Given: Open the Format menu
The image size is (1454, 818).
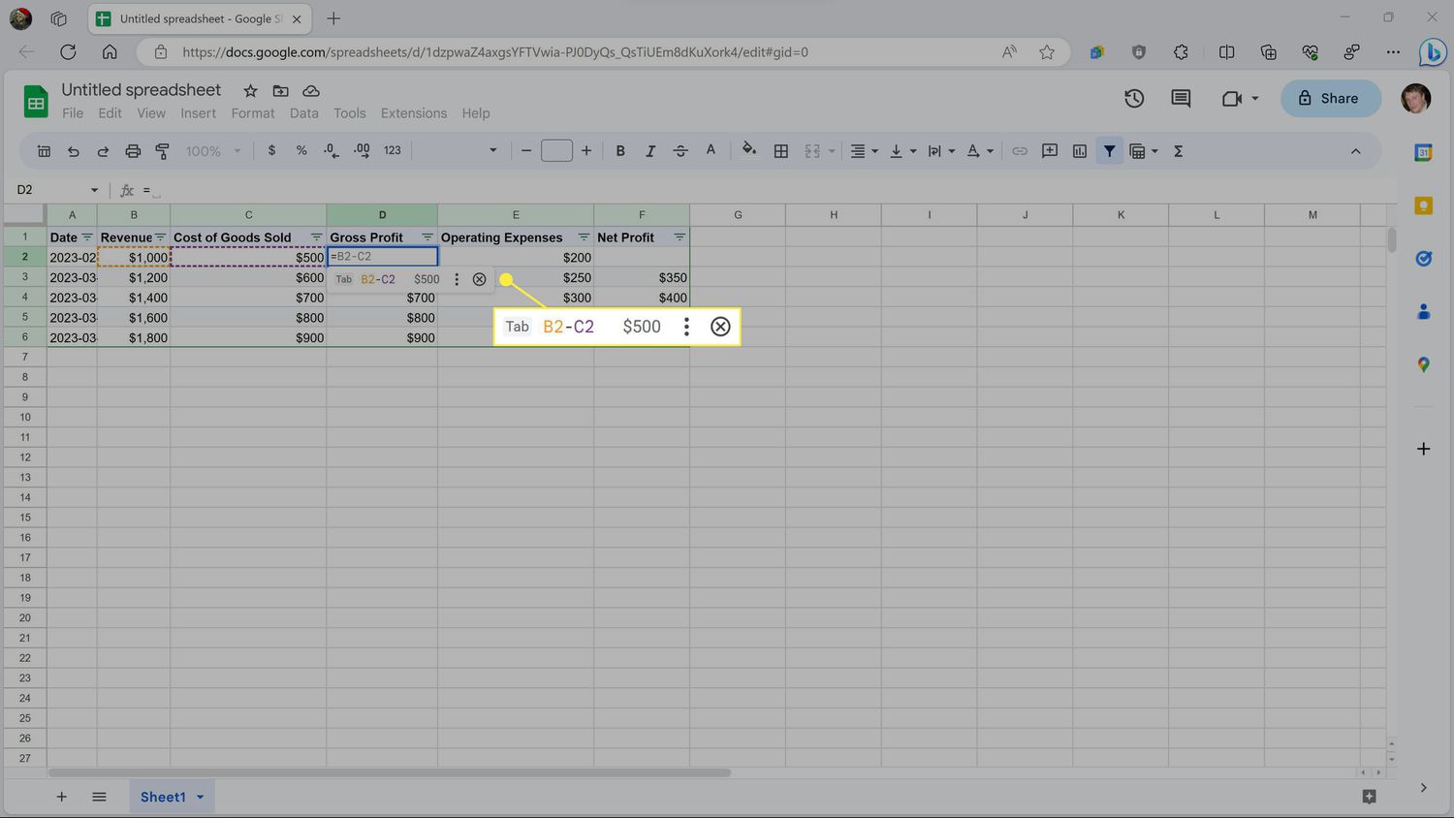Looking at the screenshot, I should point(252,113).
